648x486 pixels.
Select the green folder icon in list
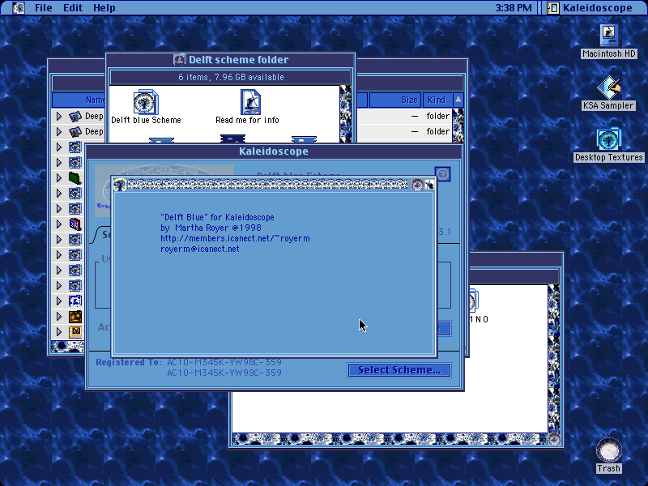tap(75, 177)
